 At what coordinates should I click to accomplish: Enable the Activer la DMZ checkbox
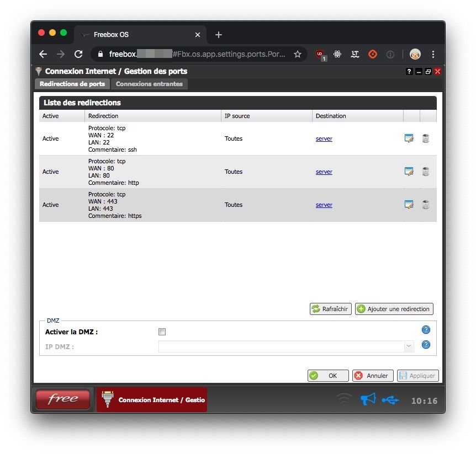coord(162,332)
